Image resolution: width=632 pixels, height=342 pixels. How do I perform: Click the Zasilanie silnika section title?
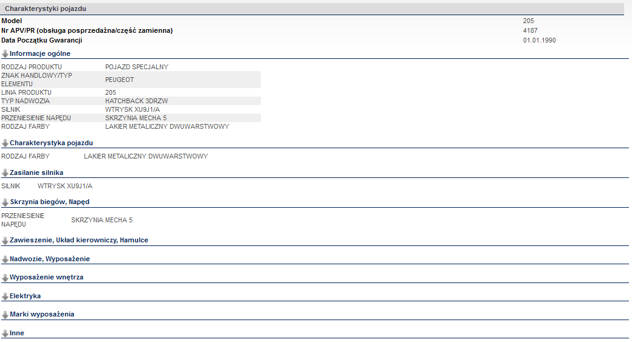36,173
